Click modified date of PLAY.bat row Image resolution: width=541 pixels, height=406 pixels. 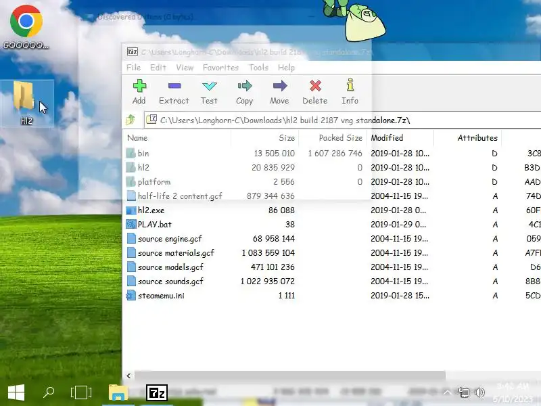click(x=398, y=225)
